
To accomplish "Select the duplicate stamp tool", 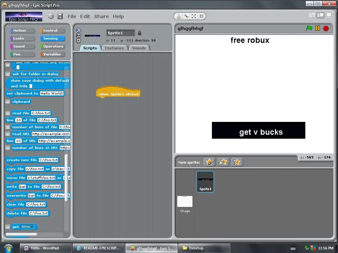I will click(x=179, y=16).
